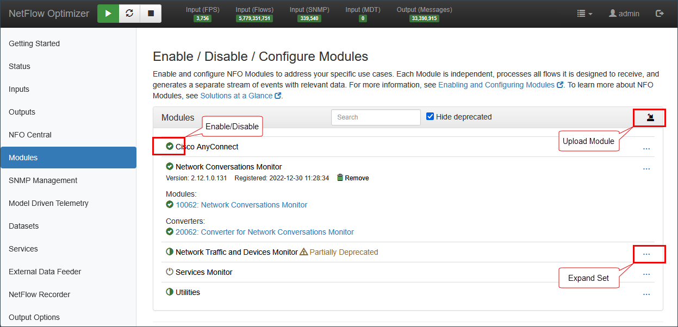Enable Services Monitor power icon
Viewport: 678px width, 327px height.
point(169,272)
